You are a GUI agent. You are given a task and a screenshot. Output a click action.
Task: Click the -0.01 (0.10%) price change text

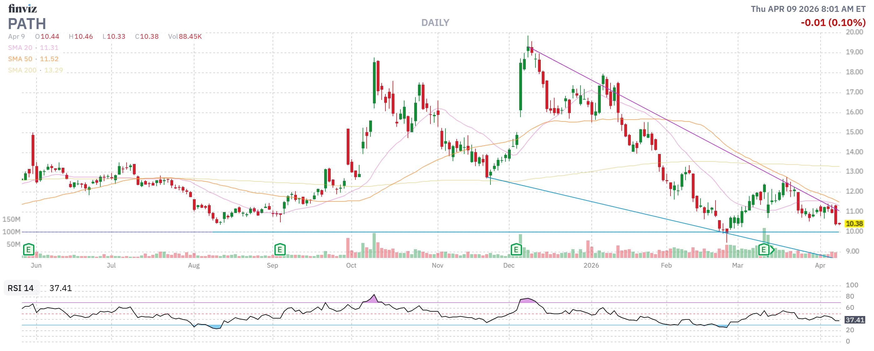click(833, 23)
